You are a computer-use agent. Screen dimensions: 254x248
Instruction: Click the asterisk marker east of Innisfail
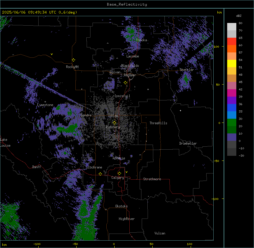[x=148, y=89]
